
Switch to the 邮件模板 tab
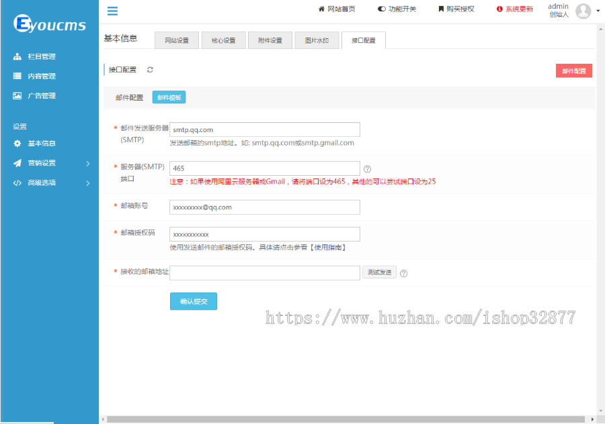170,96
